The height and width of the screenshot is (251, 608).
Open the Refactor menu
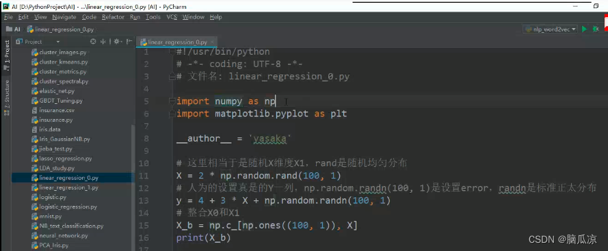[x=113, y=17]
